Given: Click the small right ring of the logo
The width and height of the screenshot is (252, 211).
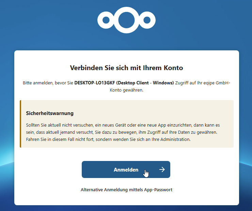Looking at the screenshot, I should pos(147,20).
